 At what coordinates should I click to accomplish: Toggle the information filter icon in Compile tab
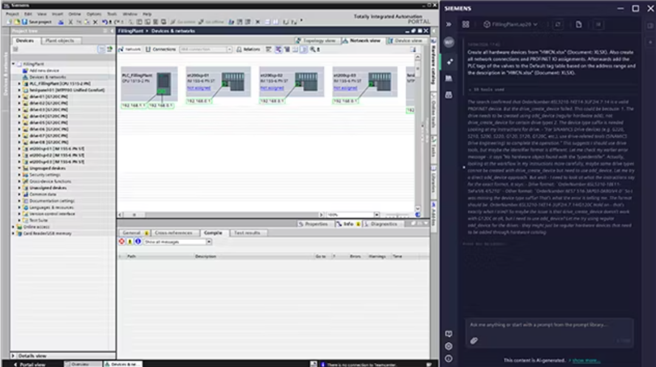[138, 241]
